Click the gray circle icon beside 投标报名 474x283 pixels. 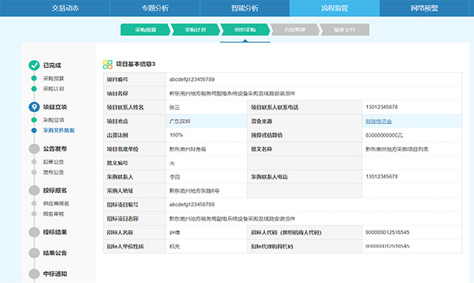coord(34,191)
